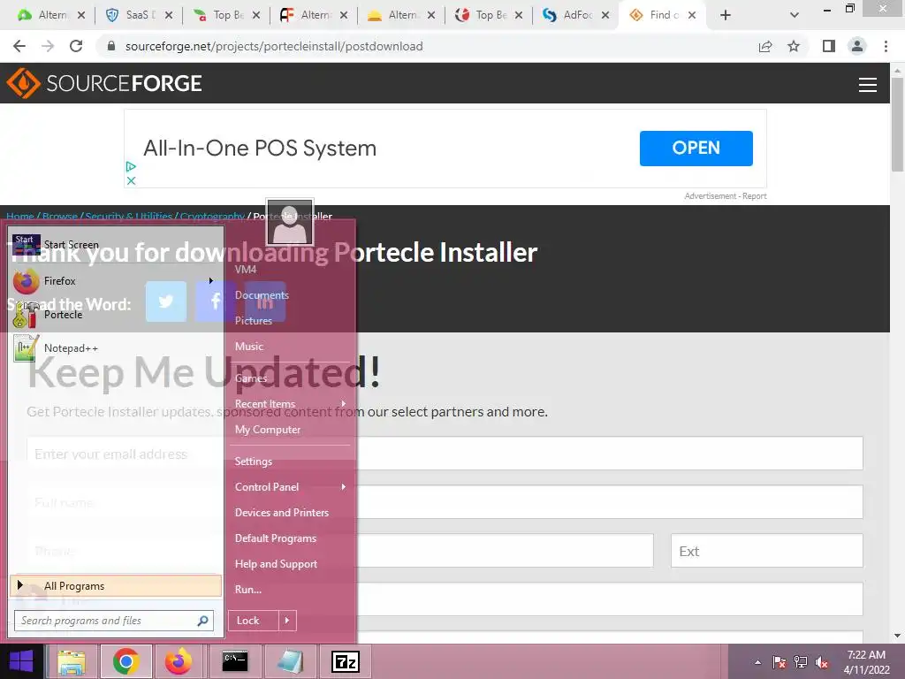Go forward in Chrome navigation
The width and height of the screenshot is (905, 679).
(x=48, y=46)
